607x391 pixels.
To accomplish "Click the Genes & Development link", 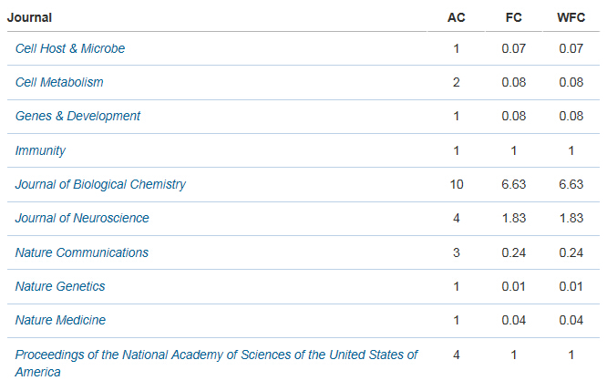I will [x=77, y=116].
